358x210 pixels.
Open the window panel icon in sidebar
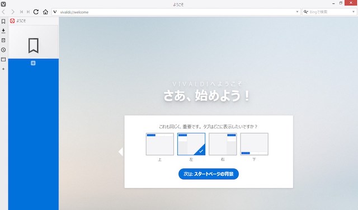click(3, 59)
